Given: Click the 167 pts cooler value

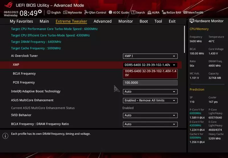Looking at the screenshot, I should [x=213, y=102].
